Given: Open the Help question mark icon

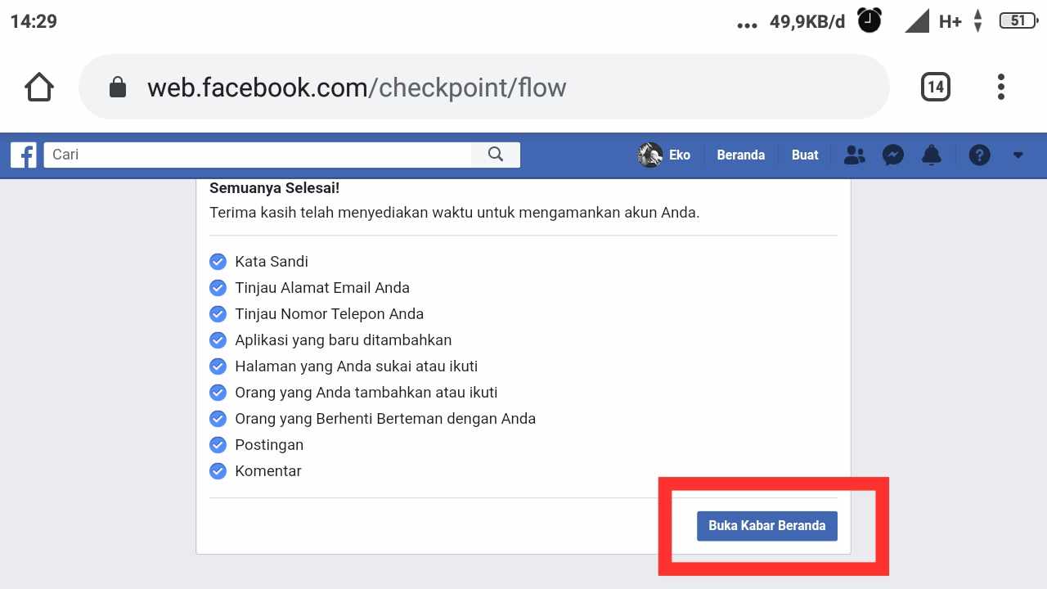Looking at the screenshot, I should pyautogui.click(x=979, y=155).
